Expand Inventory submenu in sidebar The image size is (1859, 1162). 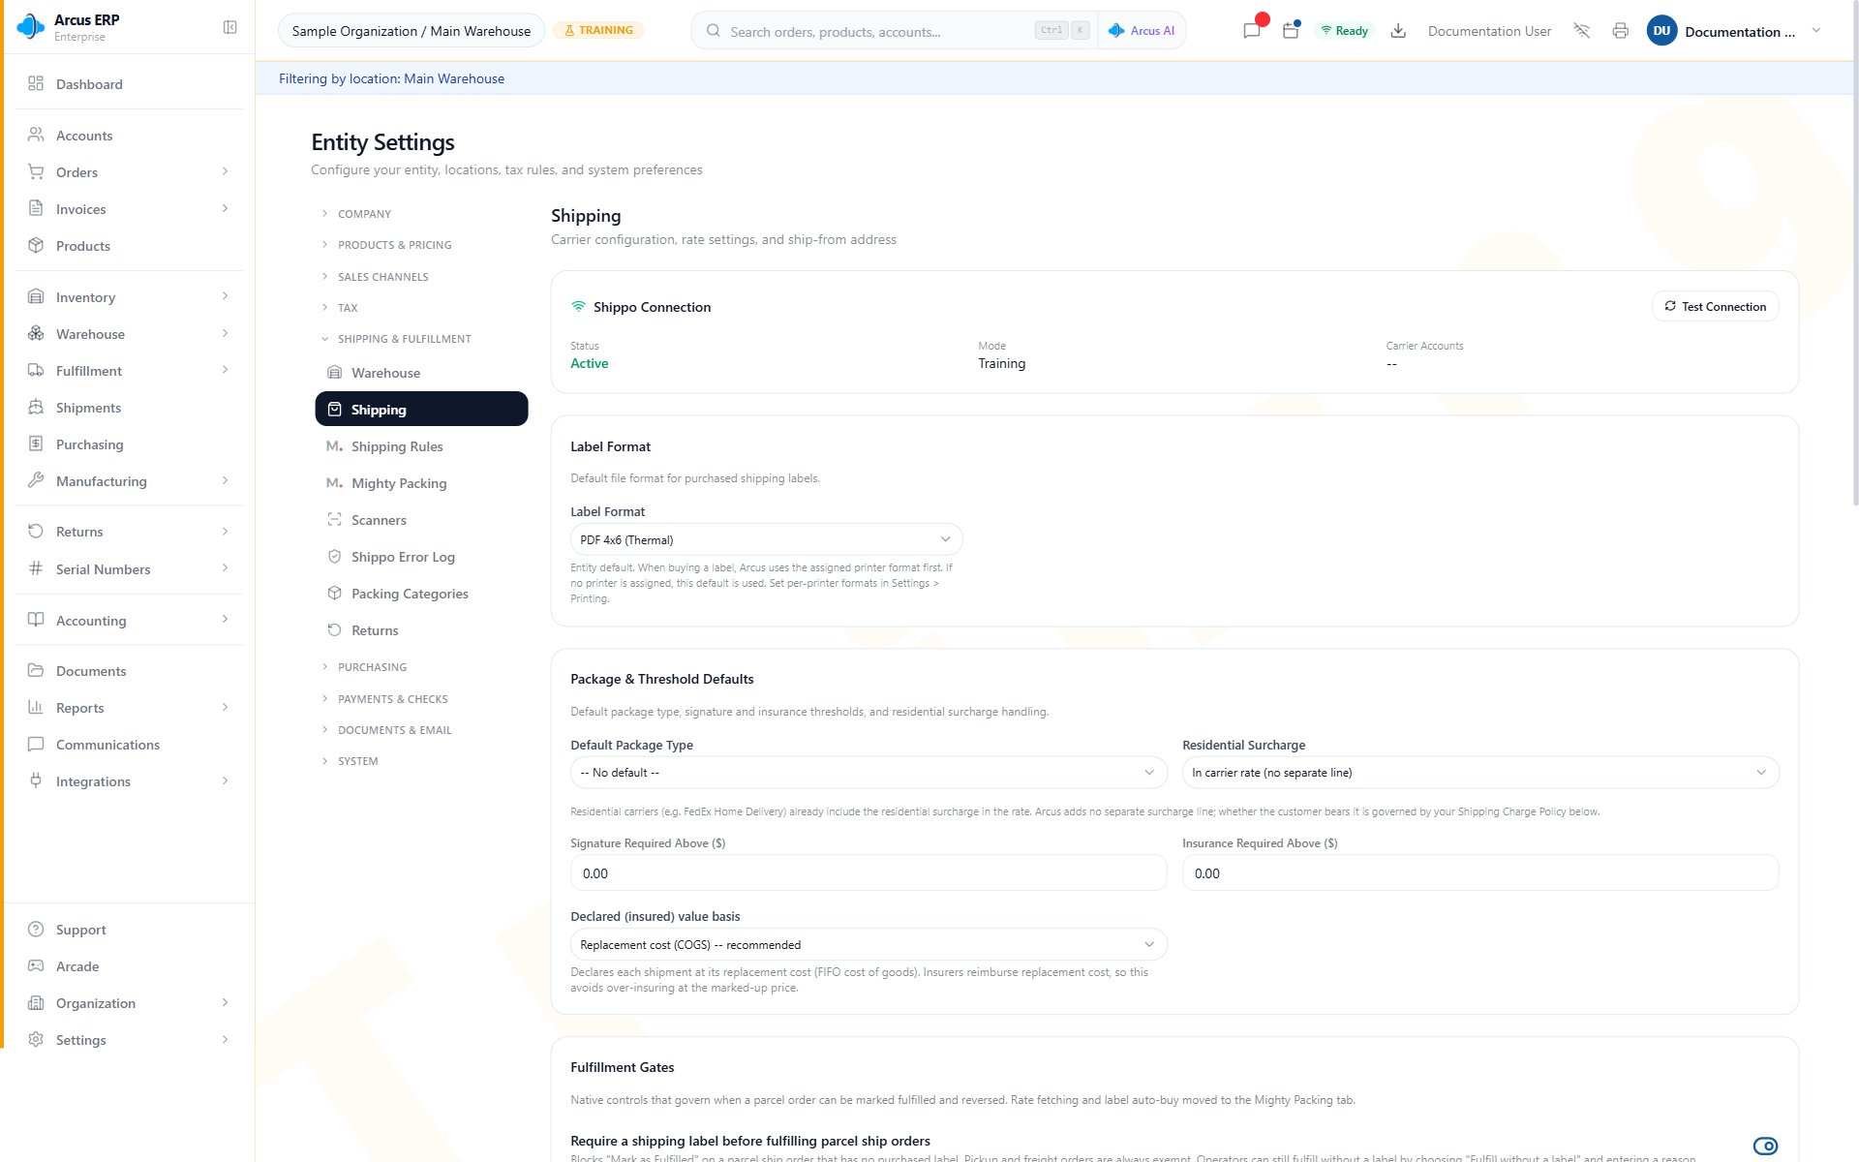[225, 297]
